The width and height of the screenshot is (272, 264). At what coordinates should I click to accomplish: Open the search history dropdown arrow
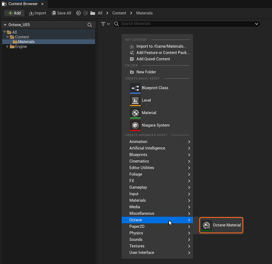coord(257,24)
